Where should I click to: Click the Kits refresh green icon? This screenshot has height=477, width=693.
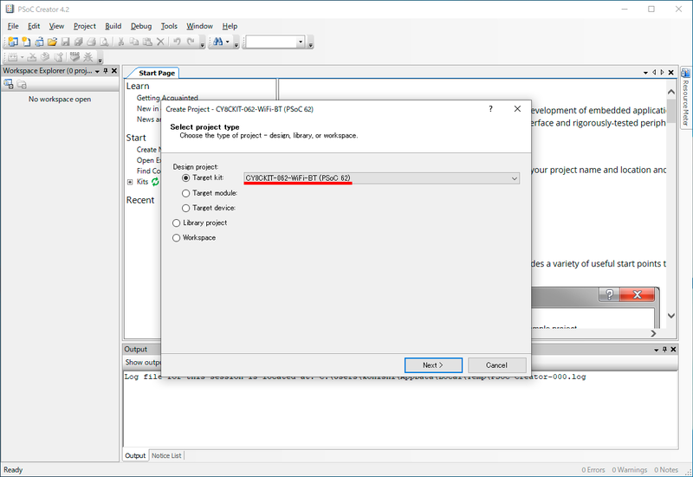pyautogui.click(x=155, y=182)
